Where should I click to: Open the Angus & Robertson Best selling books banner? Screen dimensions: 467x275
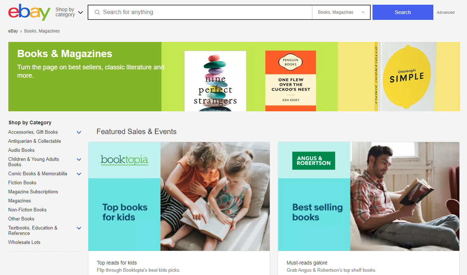[x=369, y=196]
